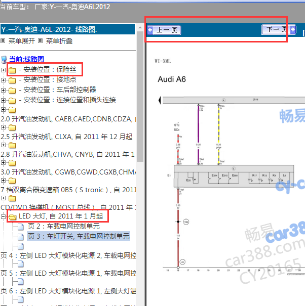Select LED 大灯, 自 2011 年 1 月起
This screenshot has width=305, height=306.
click(x=61, y=216)
